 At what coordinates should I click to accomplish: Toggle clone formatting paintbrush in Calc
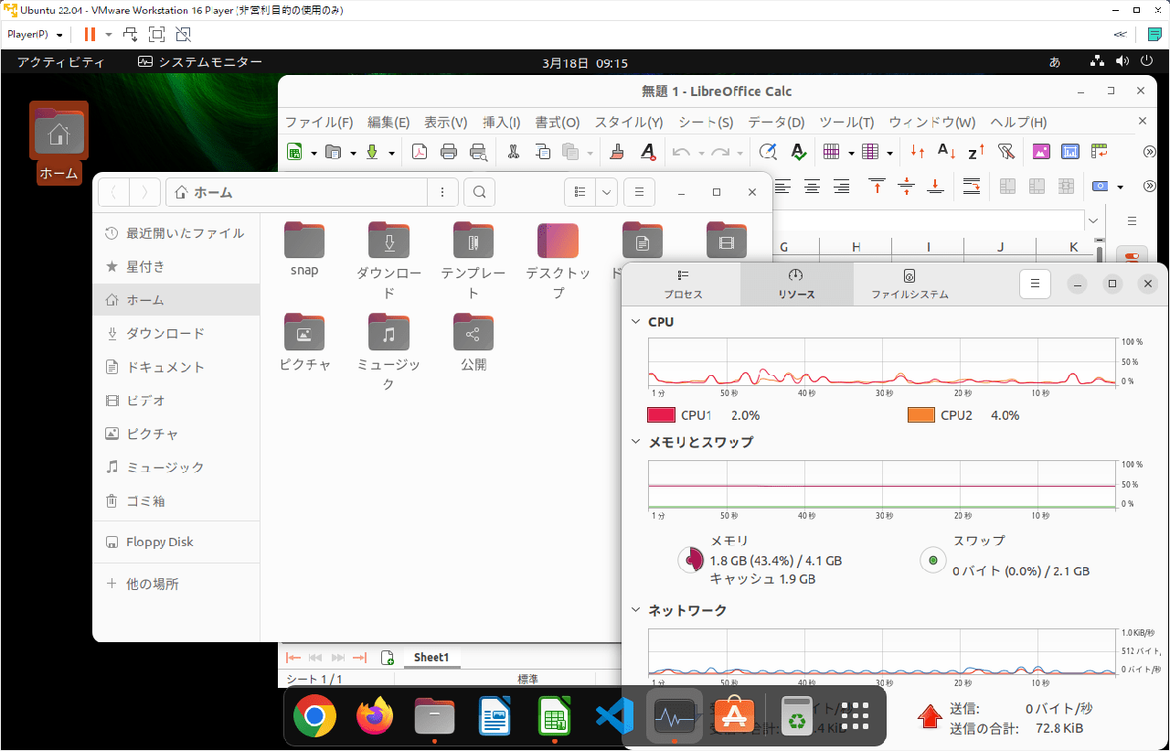pyautogui.click(x=617, y=152)
